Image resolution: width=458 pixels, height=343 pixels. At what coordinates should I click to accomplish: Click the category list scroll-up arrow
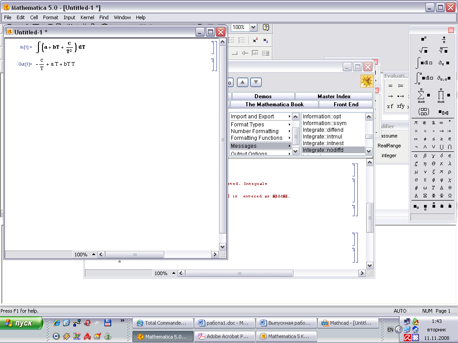click(x=296, y=117)
